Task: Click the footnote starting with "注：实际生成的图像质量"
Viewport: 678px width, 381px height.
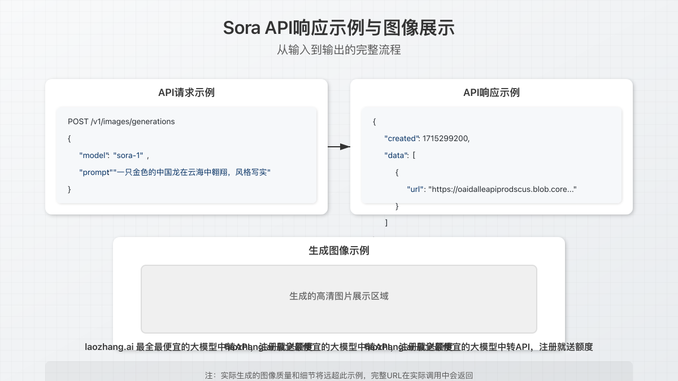Action: pos(339,375)
